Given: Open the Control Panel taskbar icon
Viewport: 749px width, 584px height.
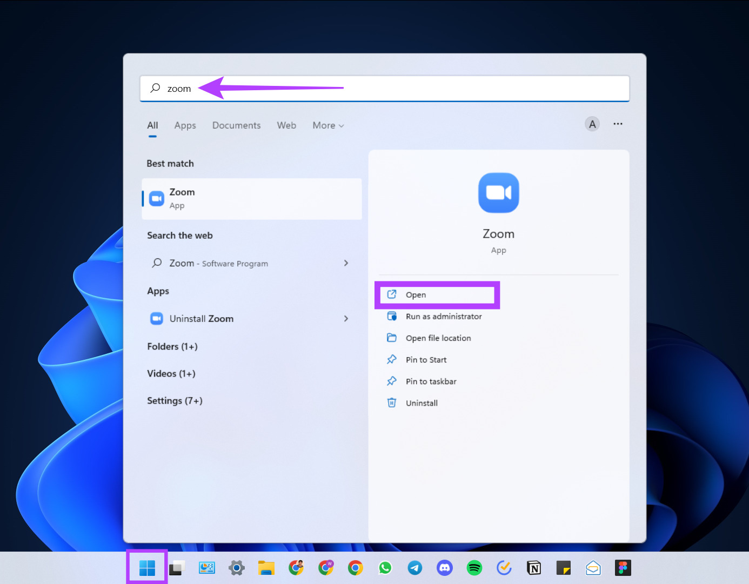Looking at the screenshot, I should (x=207, y=568).
